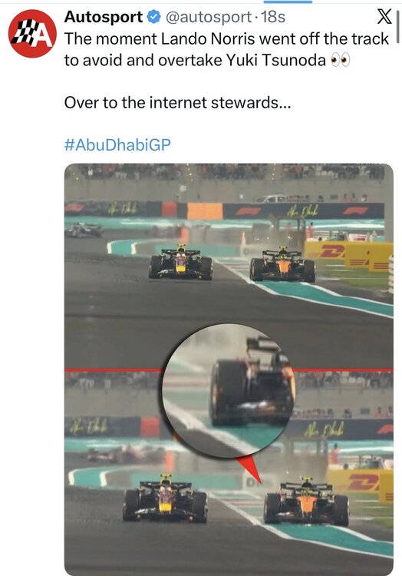
Task: Open the @autosport handle link
Action: pyautogui.click(x=209, y=17)
